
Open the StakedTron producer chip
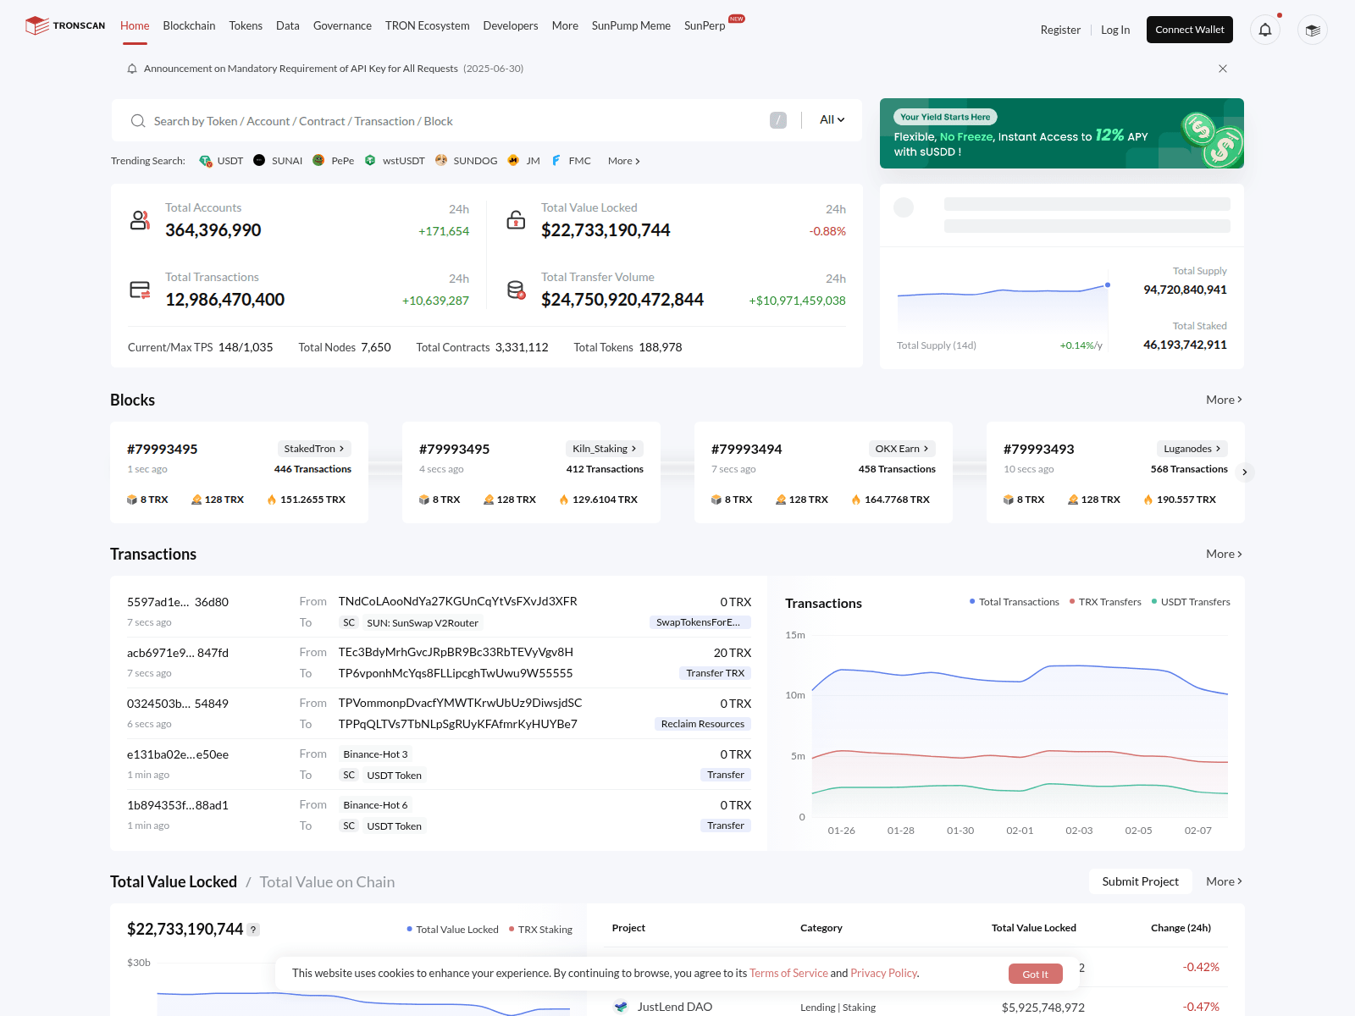(x=314, y=449)
